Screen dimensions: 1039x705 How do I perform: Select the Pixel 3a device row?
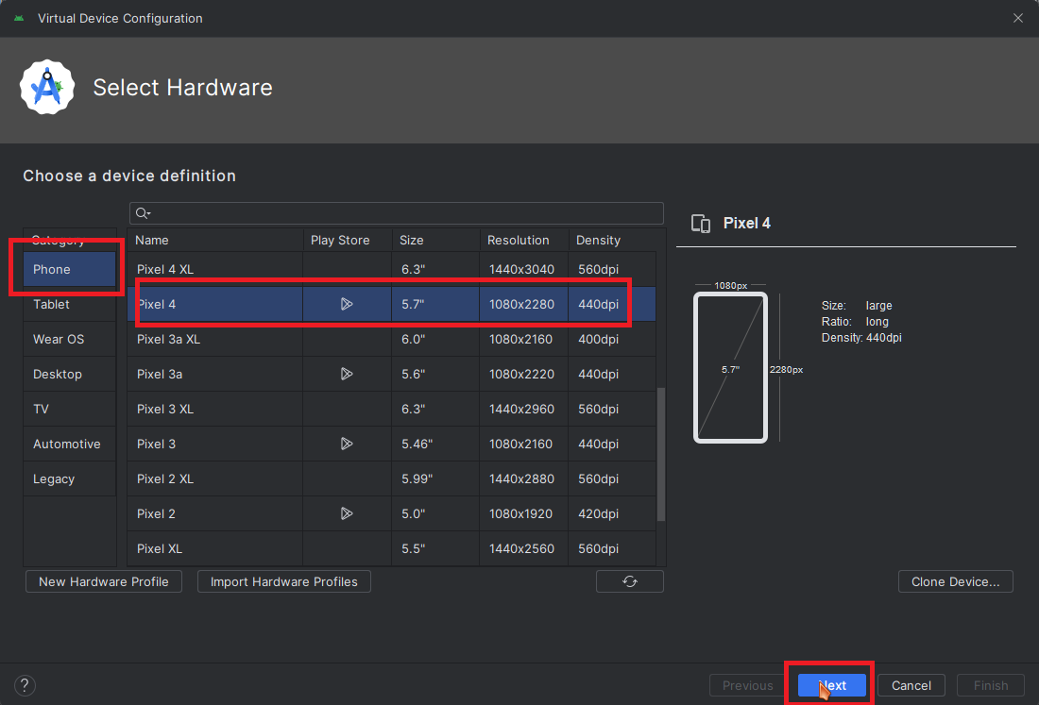click(x=392, y=374)
